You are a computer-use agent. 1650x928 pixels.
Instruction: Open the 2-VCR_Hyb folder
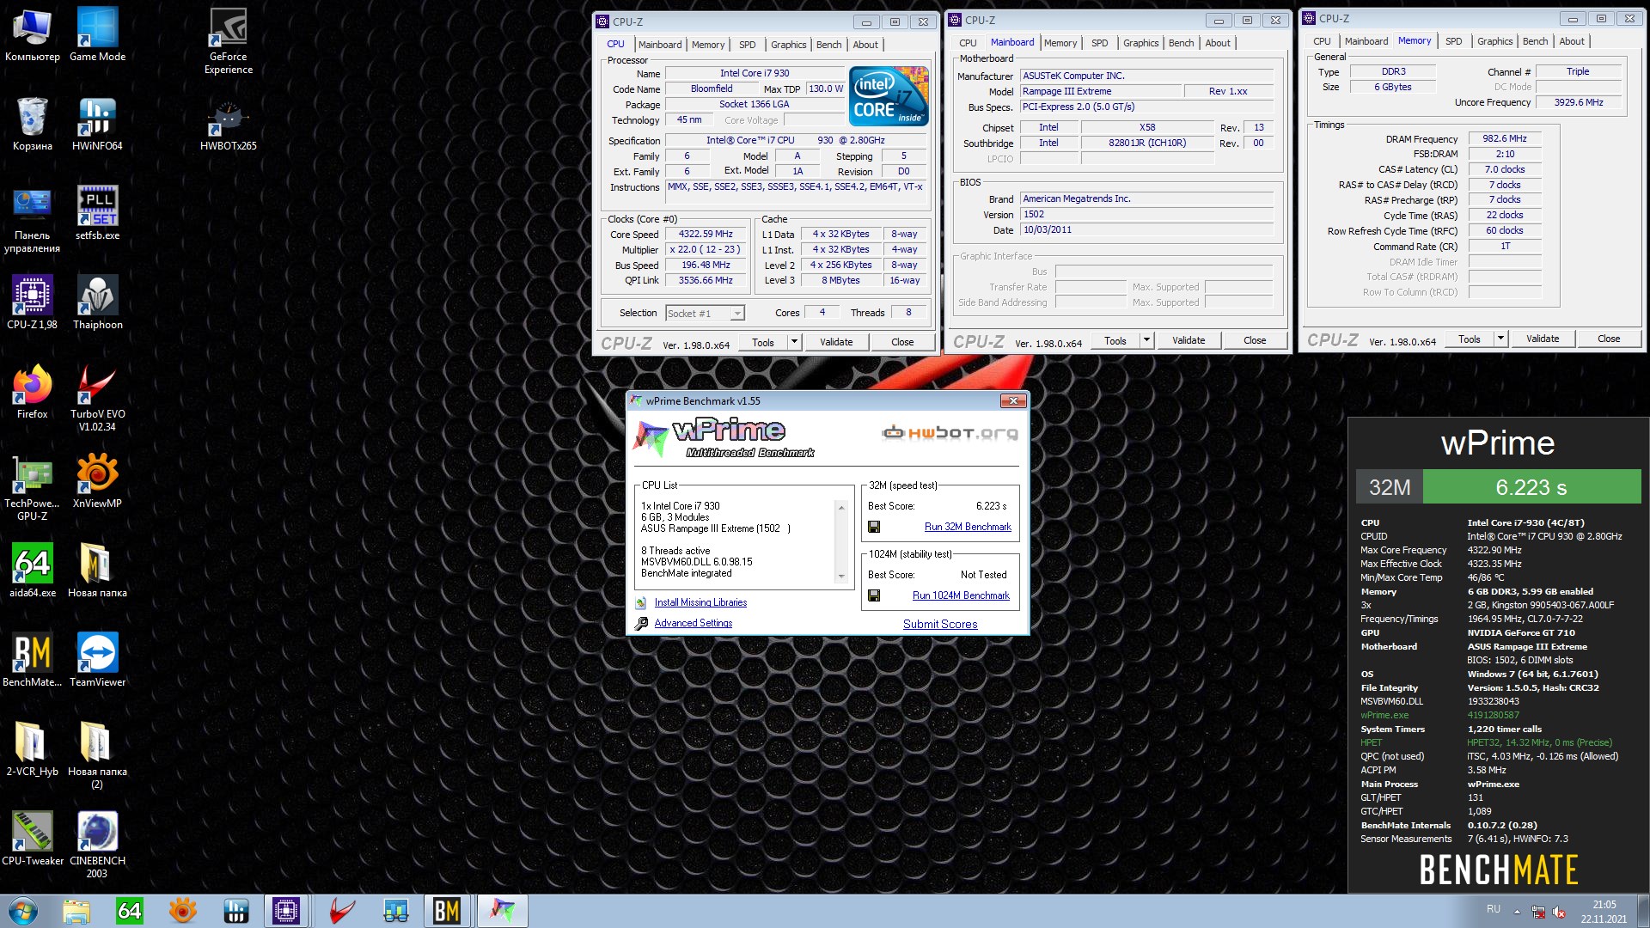click(x=32, y=749)
